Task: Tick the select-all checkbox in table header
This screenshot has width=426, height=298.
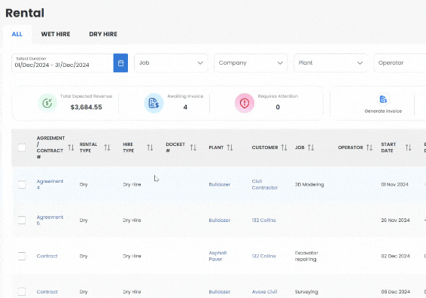Action: (x=22, y=147)
